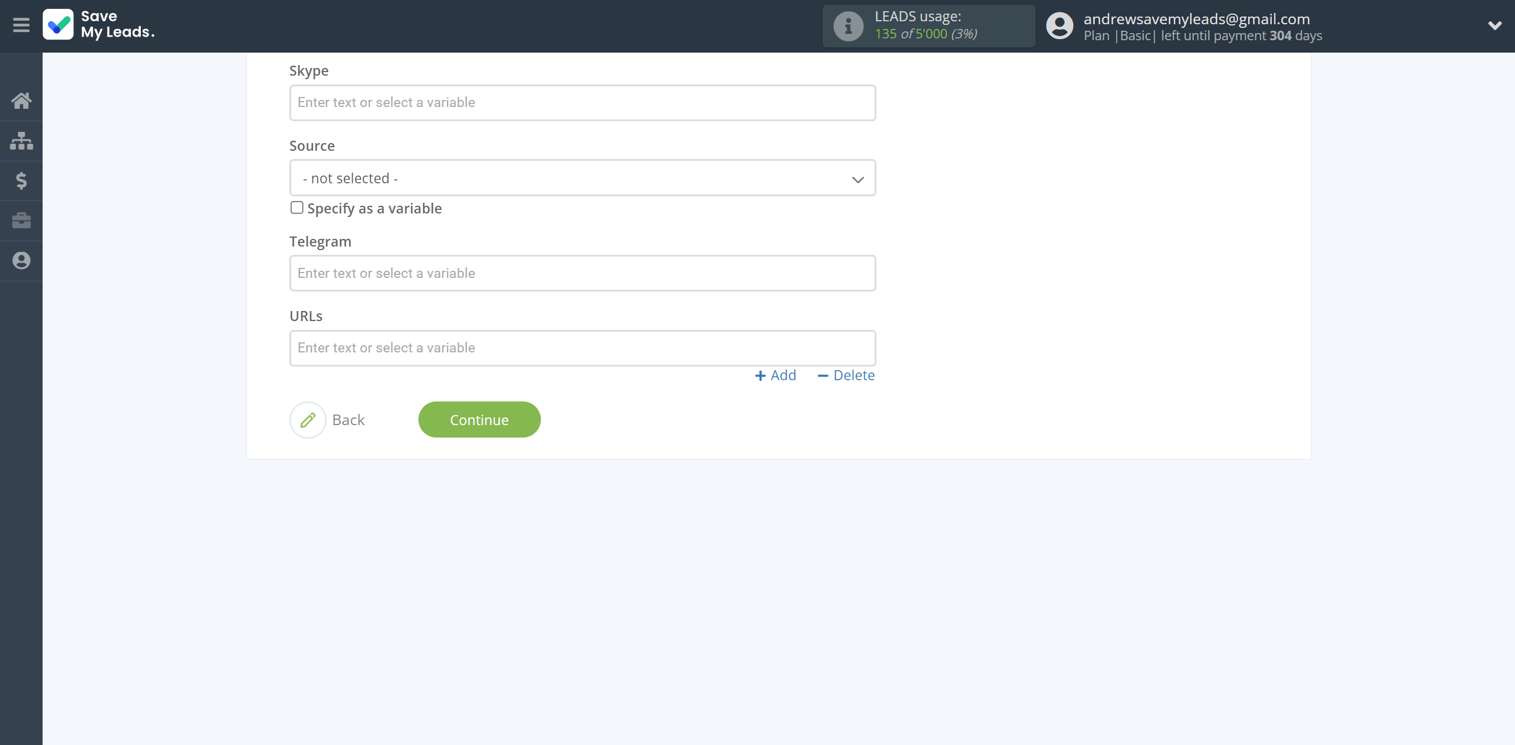The image size is (1515, 745).
Task: Click the hamburger menu icon top-left
Action: pyautogui.click(x=20, y=25)
